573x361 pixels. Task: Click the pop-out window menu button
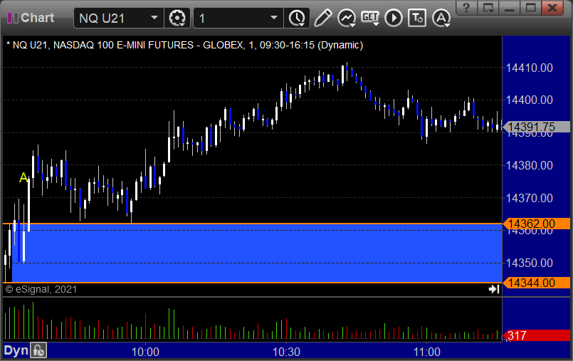pyautogui.click(x=488, y=8)
